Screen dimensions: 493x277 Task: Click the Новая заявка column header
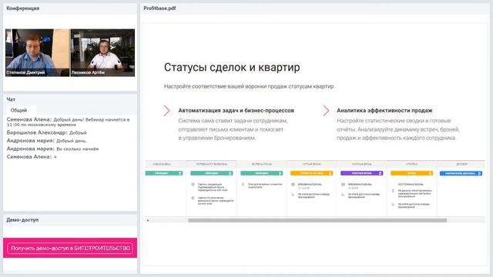(x=162, y=164)
